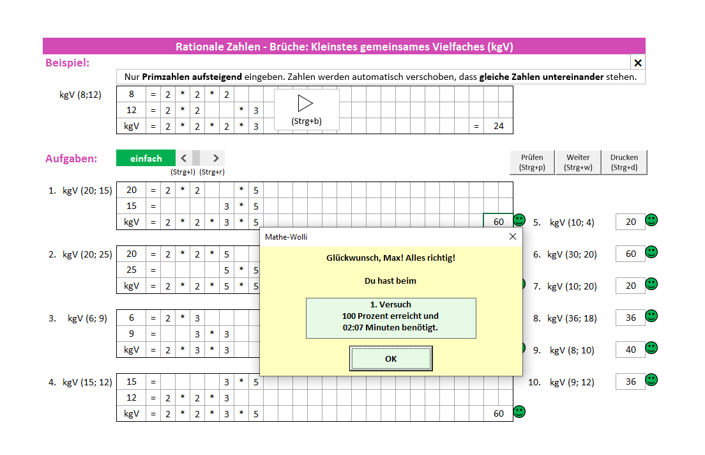The image size is (705, 455).
Task: Click the Weiter (Strg+w) button
Action: pyautogui.click(x=578, y=162)
